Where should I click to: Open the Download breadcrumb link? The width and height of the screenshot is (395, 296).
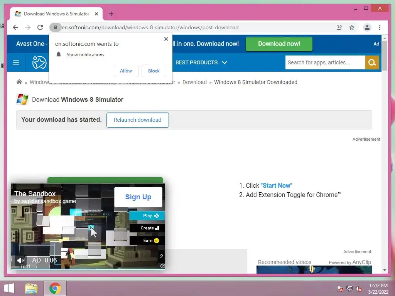point(194,82)
